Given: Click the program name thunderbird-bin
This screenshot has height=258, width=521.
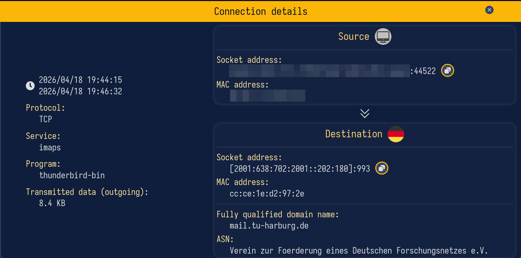Looking at the screenshot, I should (72, 175).
